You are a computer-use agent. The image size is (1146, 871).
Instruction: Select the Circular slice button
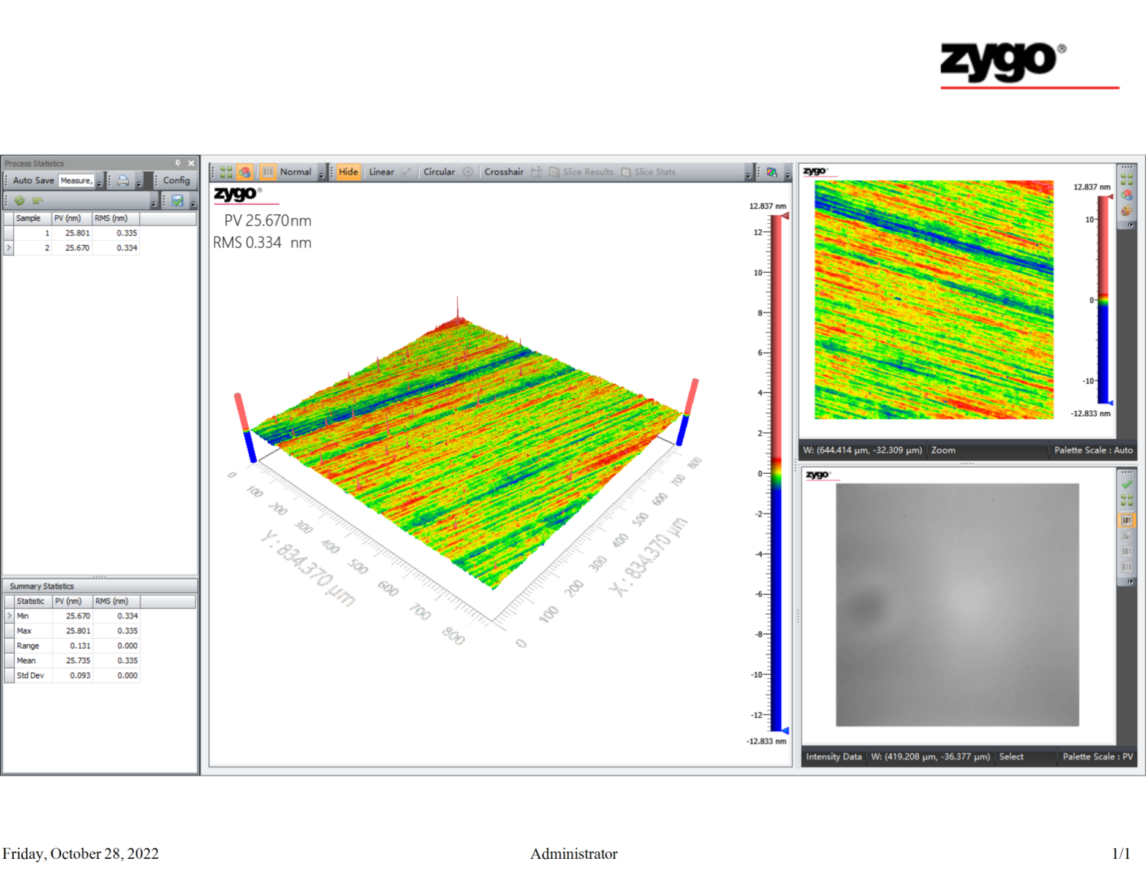click(x=439, y=172)
